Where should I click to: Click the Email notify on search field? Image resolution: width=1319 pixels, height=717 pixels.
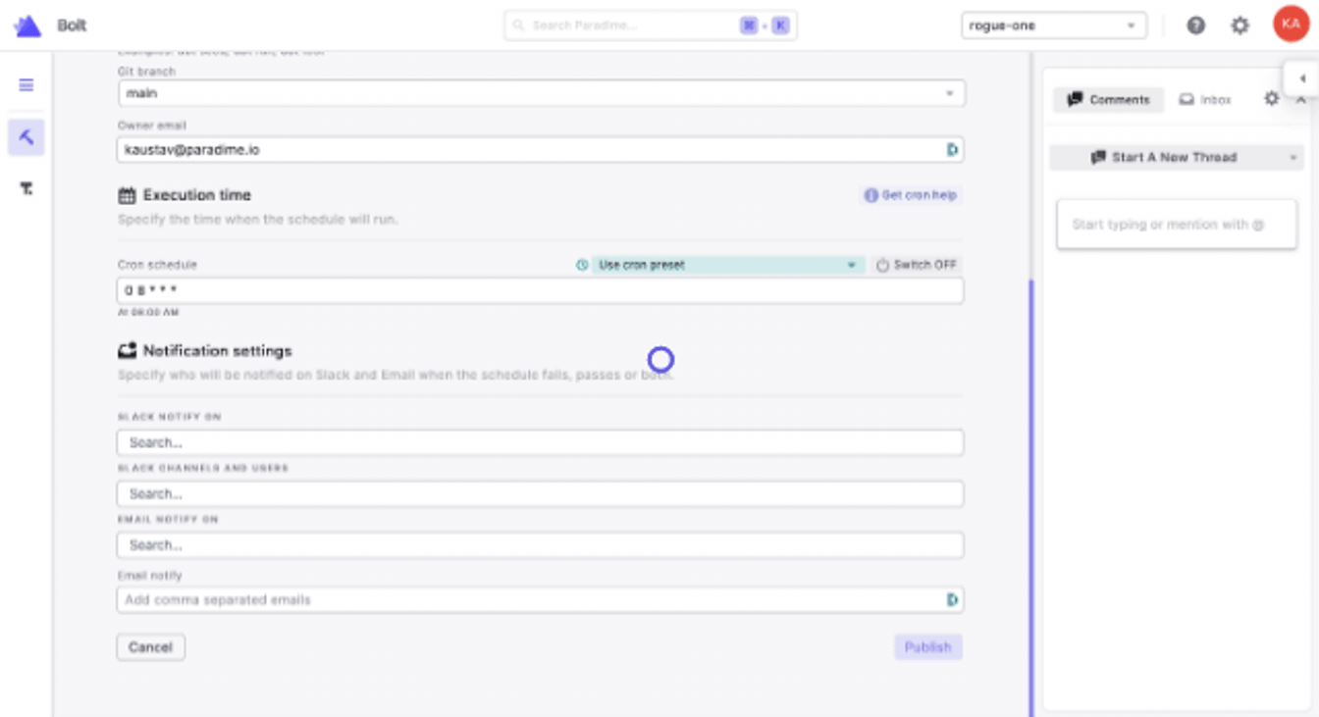click(541, 544)
